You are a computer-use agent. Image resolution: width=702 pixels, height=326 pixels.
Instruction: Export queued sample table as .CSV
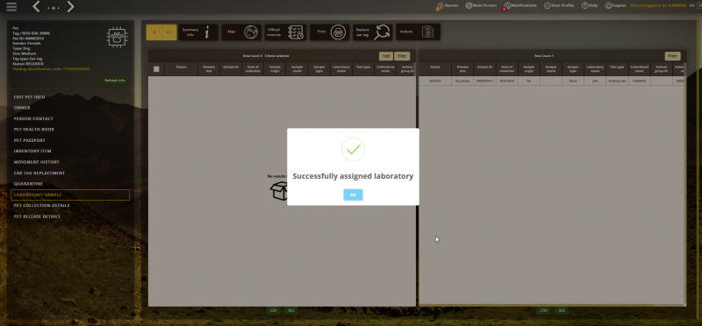point(543,310)
